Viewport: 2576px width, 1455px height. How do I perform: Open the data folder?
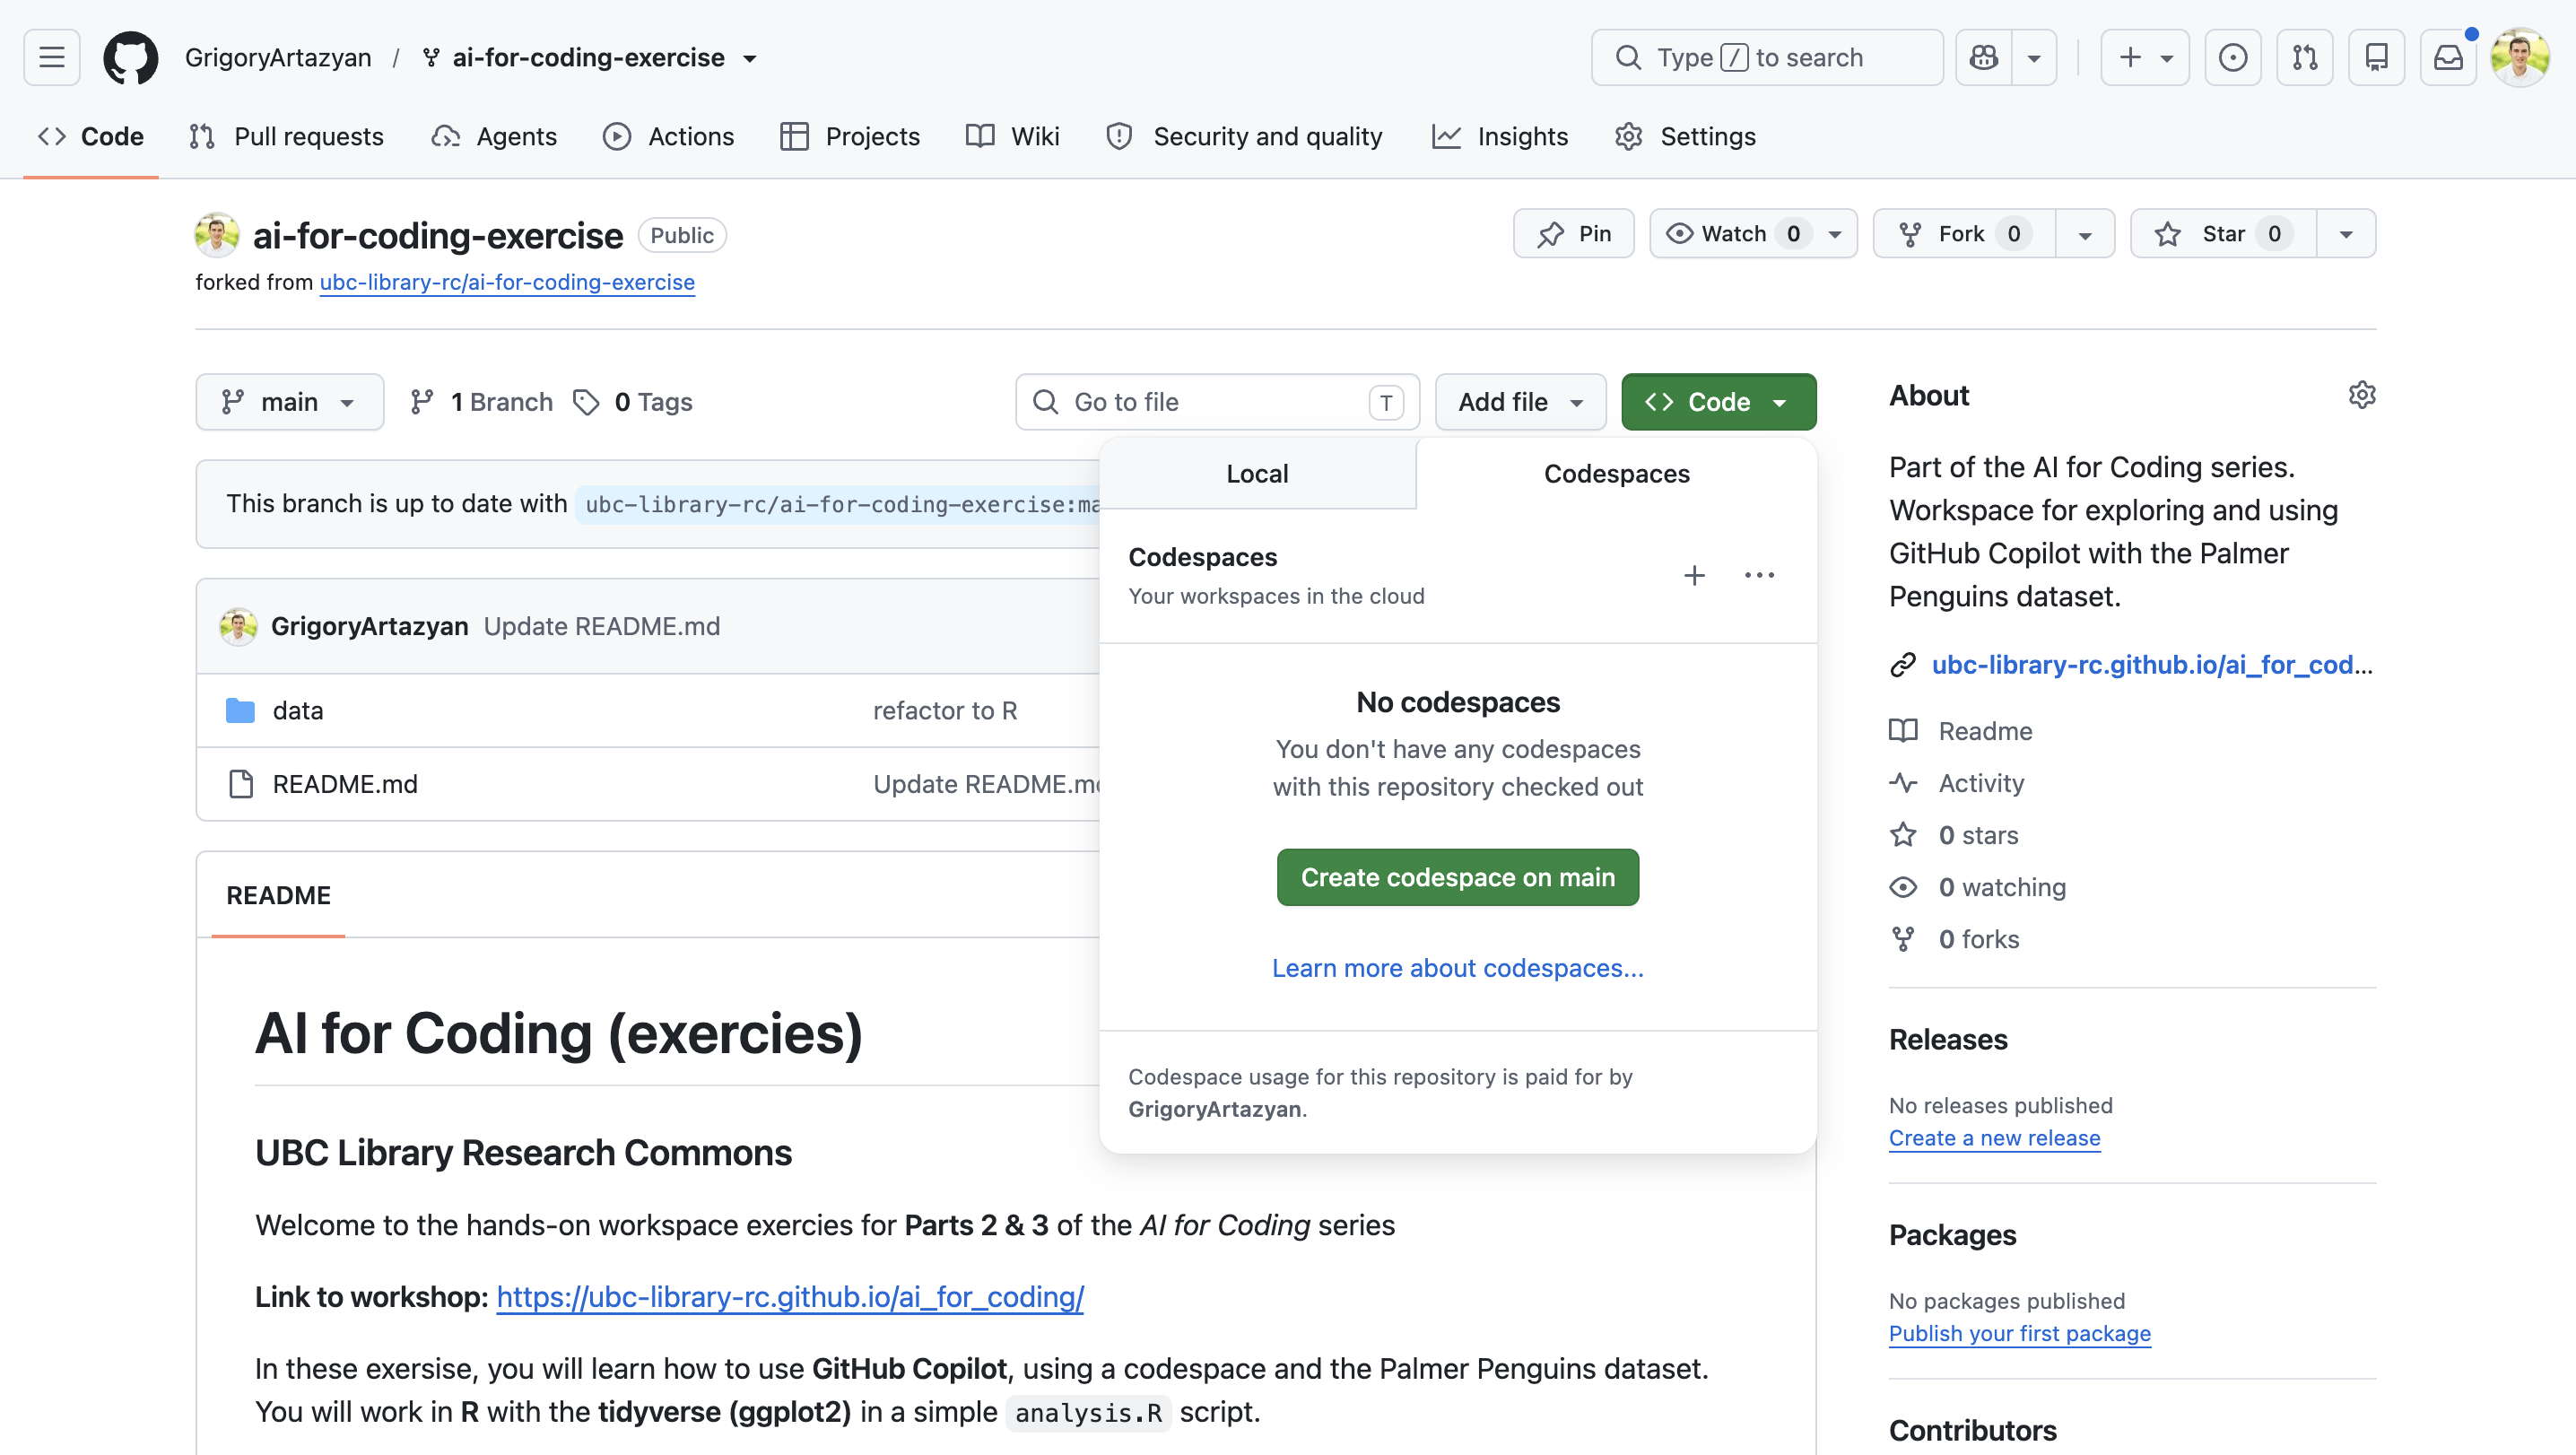298,710
